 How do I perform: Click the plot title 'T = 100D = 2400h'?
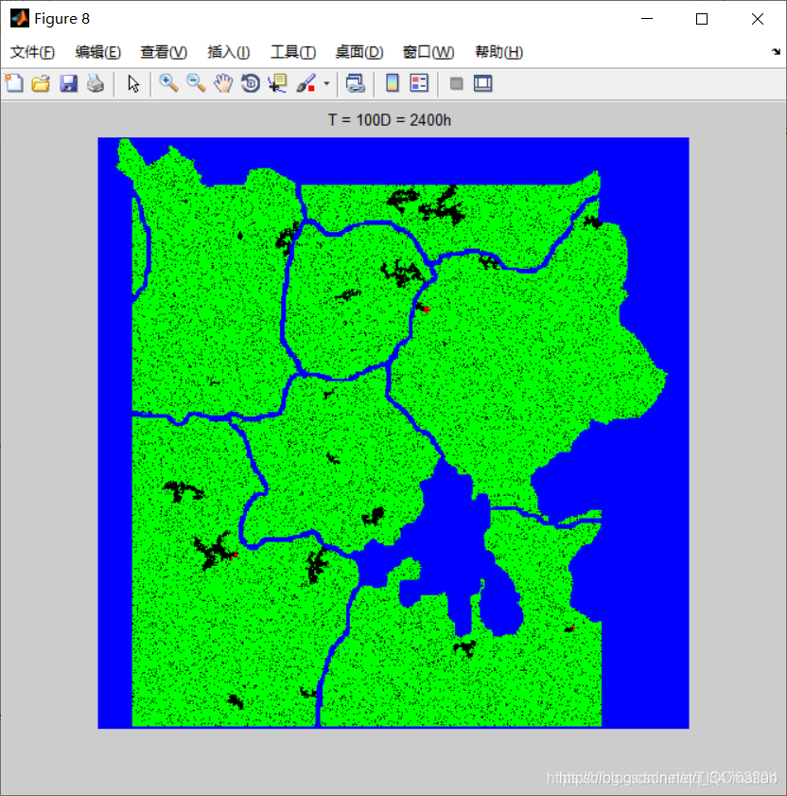(389, 120)
